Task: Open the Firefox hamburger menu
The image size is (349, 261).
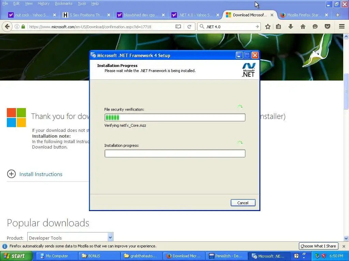Action: pyautogui.click(x=342, y=27)
